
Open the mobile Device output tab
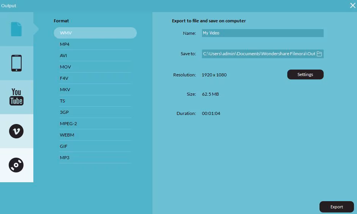(16, 63)
